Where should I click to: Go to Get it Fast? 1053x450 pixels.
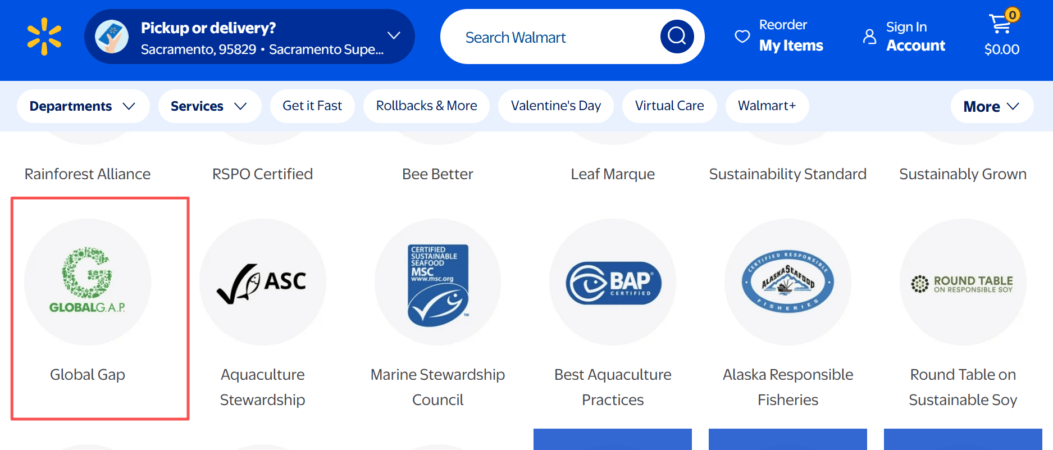(312, 106)
